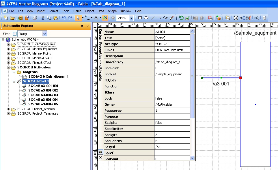Collapse the SCMCAB a3-001 tree node
The image size is (278, 170).
point(14,81)
